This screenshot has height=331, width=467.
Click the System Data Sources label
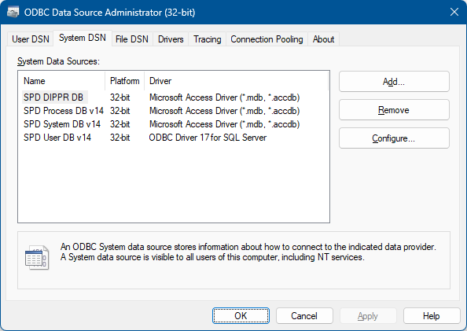click(58, 61)
